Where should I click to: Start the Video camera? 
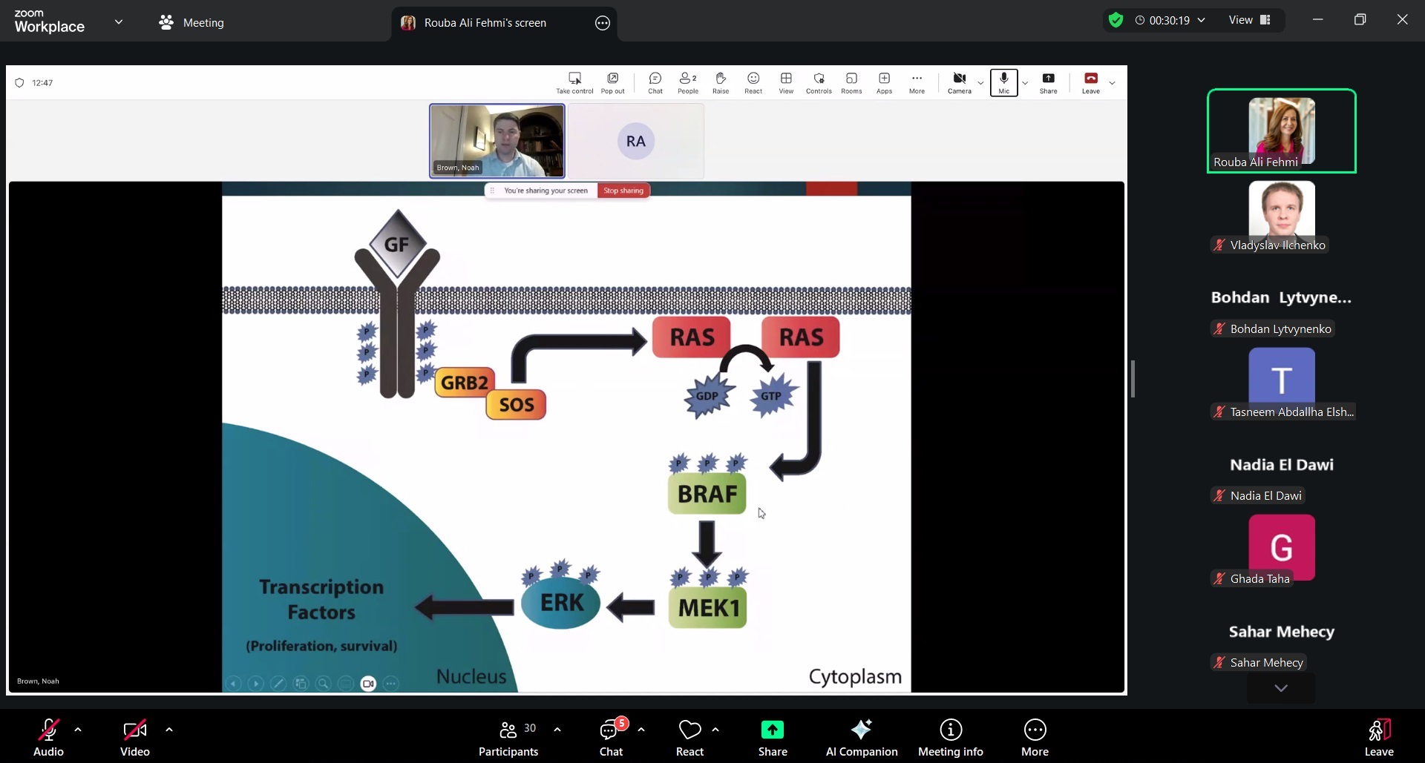point(134,738)
